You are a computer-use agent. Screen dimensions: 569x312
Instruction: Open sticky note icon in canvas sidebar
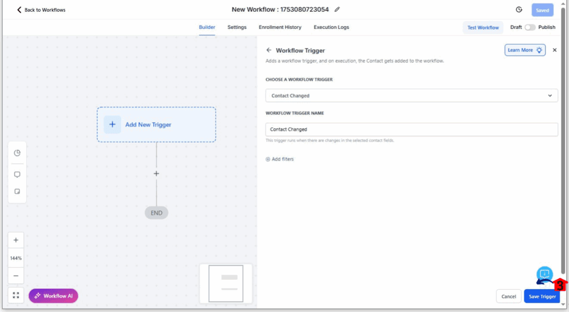[17, 192]
